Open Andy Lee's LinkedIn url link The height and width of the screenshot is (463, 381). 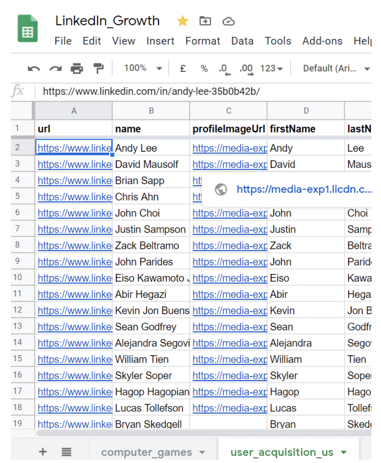click(74, 148)
